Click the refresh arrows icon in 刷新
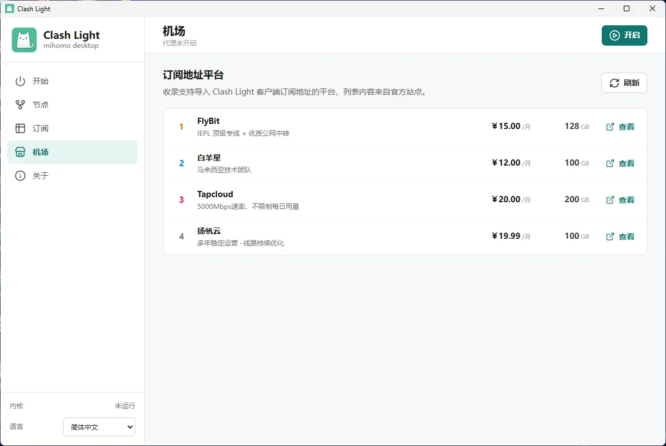Viewport: 666px width, 446px height. click(614, 83)
